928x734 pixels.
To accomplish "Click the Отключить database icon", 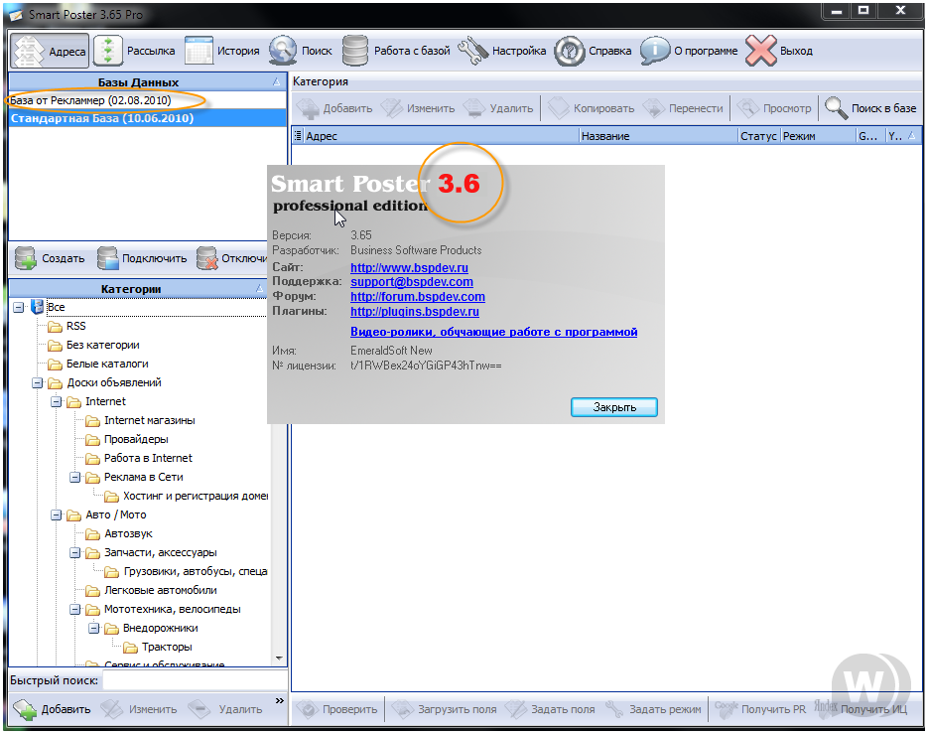I will pyautogui.click(x=207, y=258).
